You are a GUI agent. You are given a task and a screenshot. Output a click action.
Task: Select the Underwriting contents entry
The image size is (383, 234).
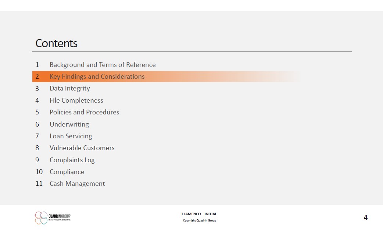pyautogui.click(x=69, y=124)
